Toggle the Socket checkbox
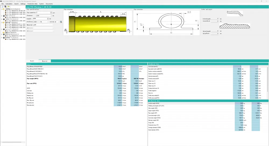 pos(28,28)
